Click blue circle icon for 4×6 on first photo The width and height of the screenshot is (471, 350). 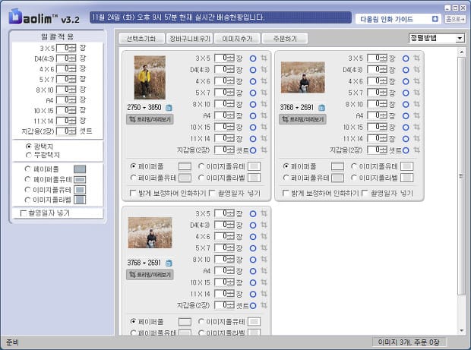tap(253, 81)
